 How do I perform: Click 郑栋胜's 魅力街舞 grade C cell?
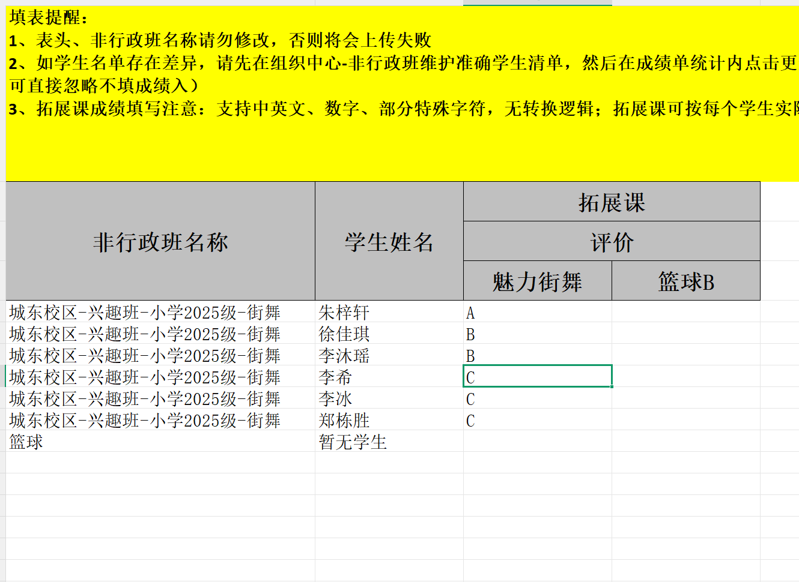click(x=537, y=420)
